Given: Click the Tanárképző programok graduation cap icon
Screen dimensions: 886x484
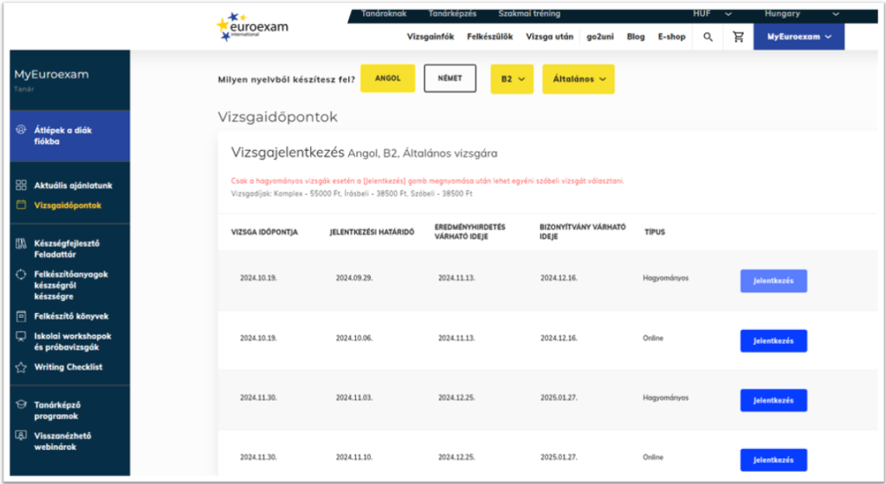Looking at the screenshot, I should point(21,404).
